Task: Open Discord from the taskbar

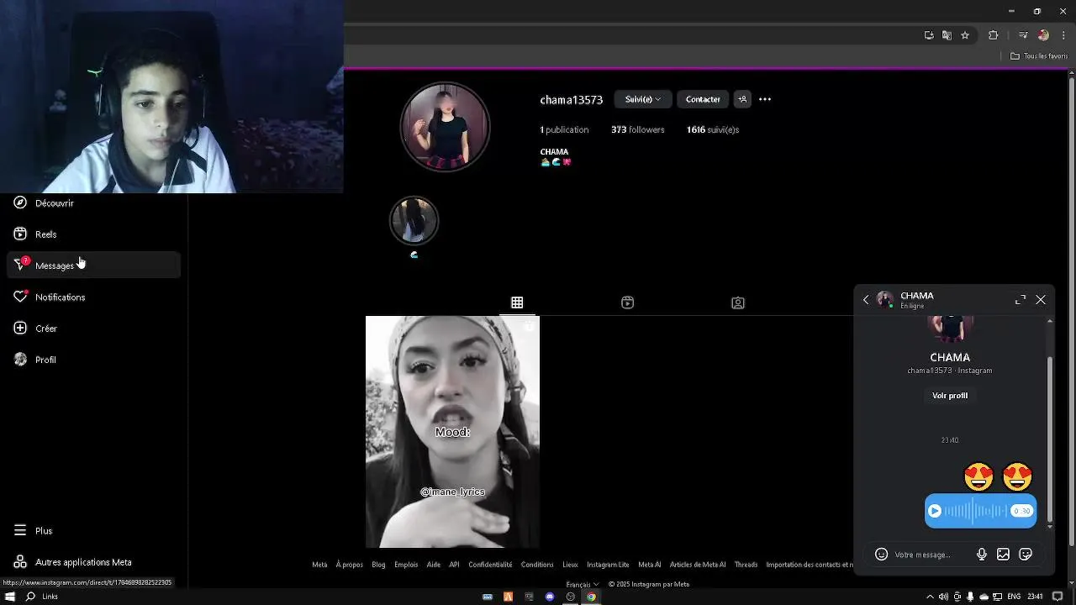Action: click(550, 597)
